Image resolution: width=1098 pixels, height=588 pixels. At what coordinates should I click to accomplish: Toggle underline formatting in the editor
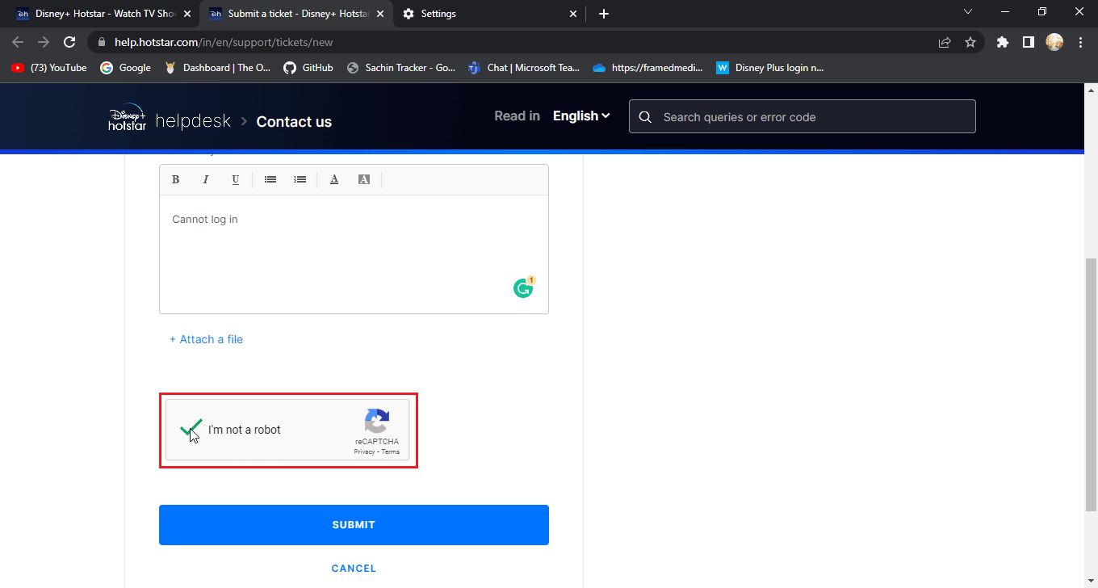coord(236,179)
